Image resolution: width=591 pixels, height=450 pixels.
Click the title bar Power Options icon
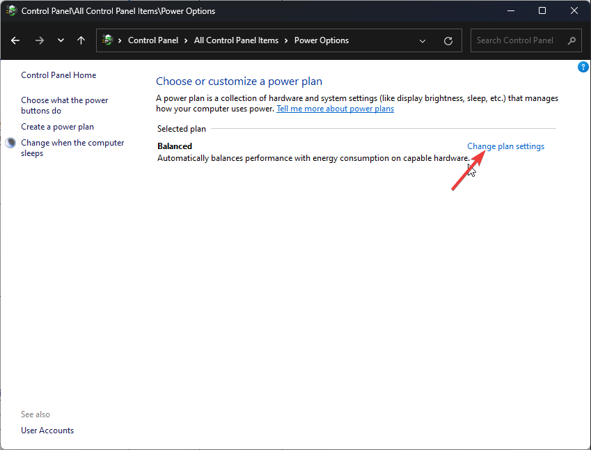[x=11, y=10]
